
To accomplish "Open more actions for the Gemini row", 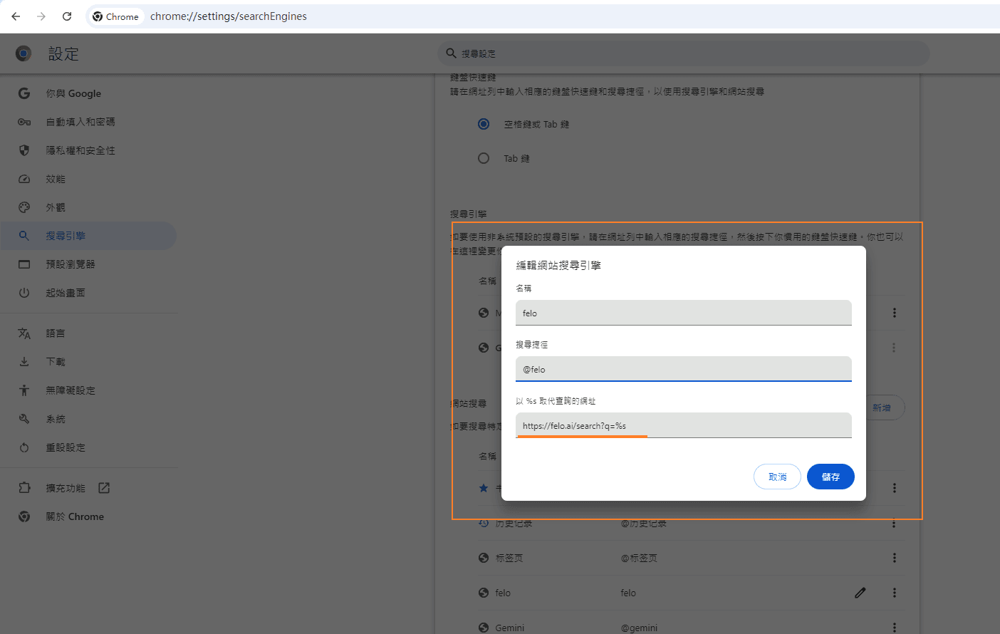I will 895,628.
